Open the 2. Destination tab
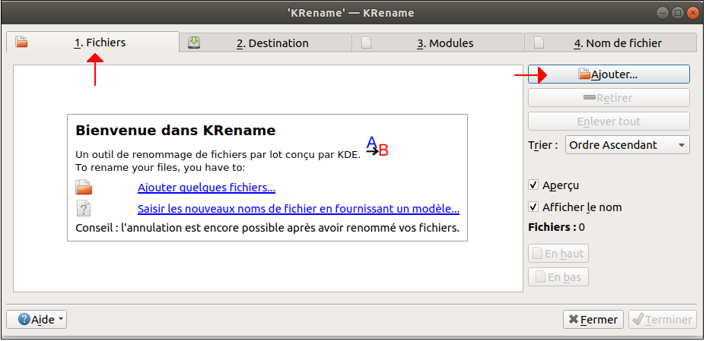The width and height of the screenshot is (706, 341). click(x=266, y=43)
